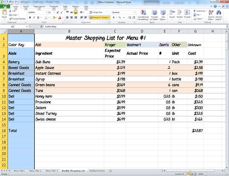Screen dimensions: 229x176
Task: Open the Sort & Filter menu
Action: click(211, 15)
